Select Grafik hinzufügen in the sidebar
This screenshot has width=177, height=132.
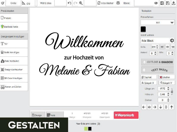14,52
